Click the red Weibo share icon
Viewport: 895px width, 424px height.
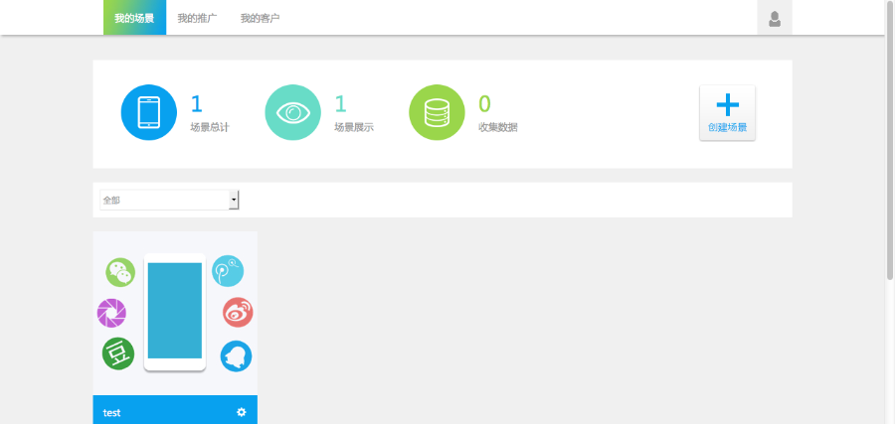click(238, 313)
